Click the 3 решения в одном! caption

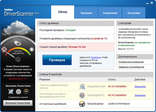pos(18,97)
